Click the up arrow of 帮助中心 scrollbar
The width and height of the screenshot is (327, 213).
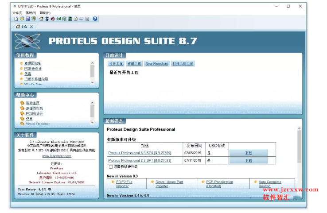click(x=93, y=103)
